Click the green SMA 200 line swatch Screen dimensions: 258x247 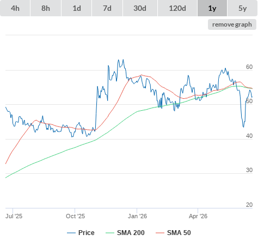[110, 233]
